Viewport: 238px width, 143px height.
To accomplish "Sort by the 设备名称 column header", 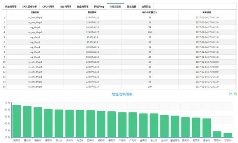I will point(35,12).
